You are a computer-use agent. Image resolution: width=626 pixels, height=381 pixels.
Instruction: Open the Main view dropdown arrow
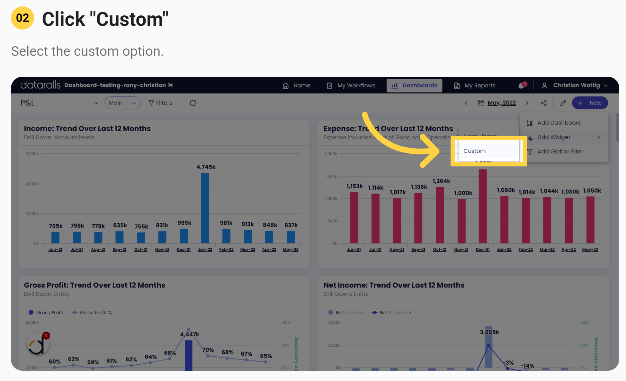point(133,103)
